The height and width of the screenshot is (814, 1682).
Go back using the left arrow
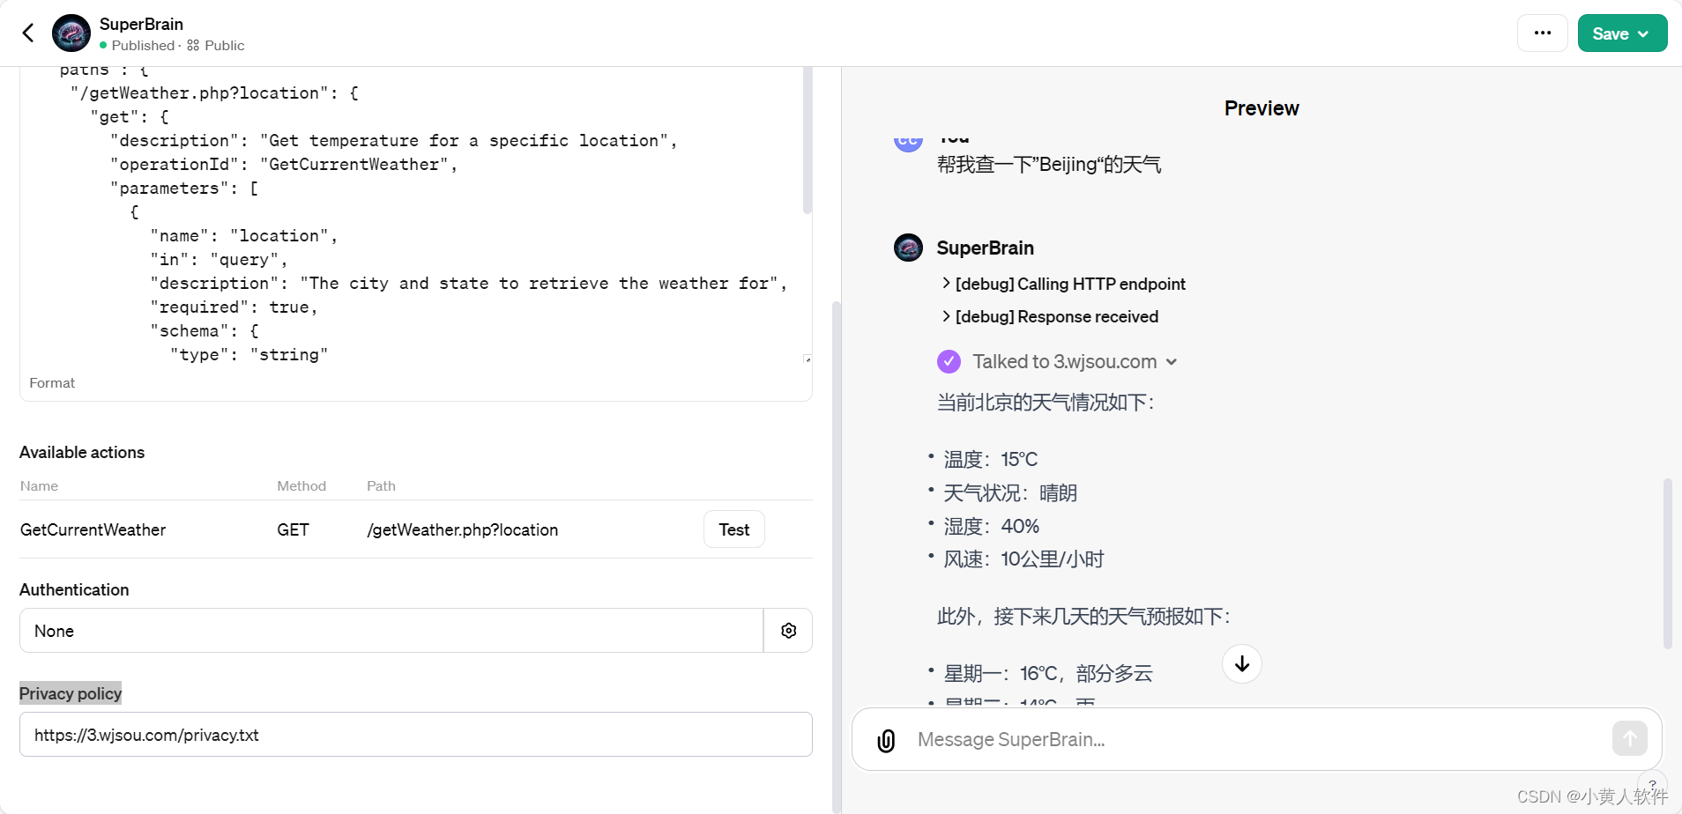click(x=28, y=33)
